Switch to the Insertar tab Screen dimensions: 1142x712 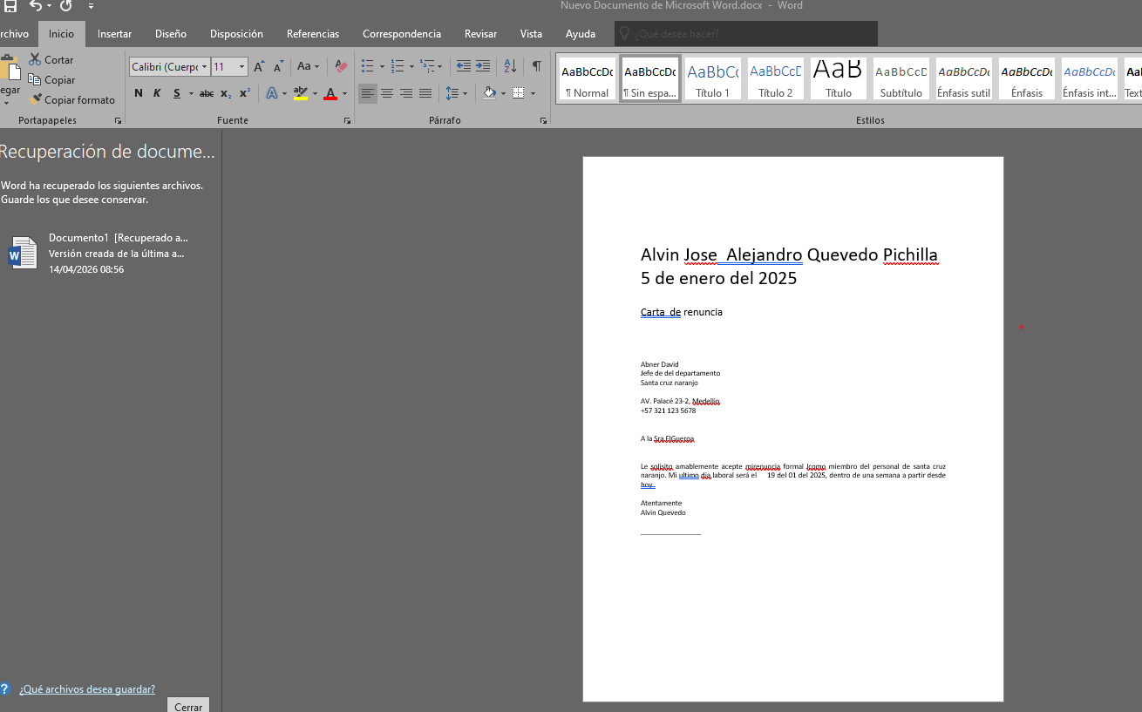click(114, 34)
